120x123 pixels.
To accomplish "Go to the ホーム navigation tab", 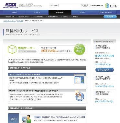I will point(14,12).
